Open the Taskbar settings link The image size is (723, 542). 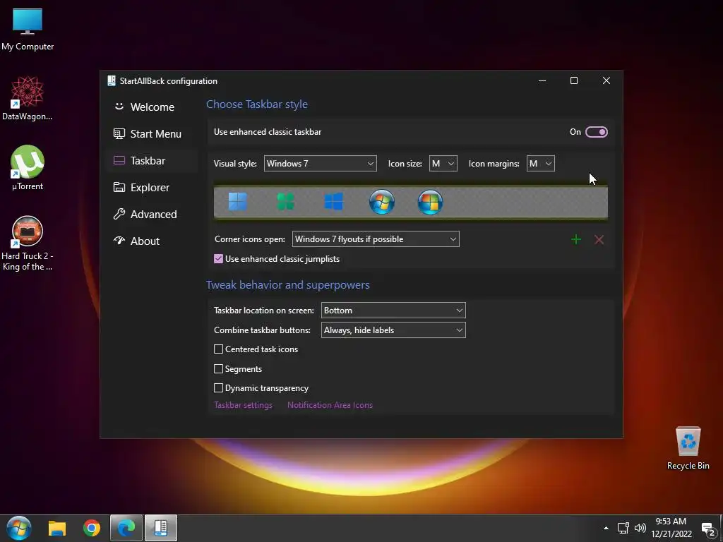243,404
